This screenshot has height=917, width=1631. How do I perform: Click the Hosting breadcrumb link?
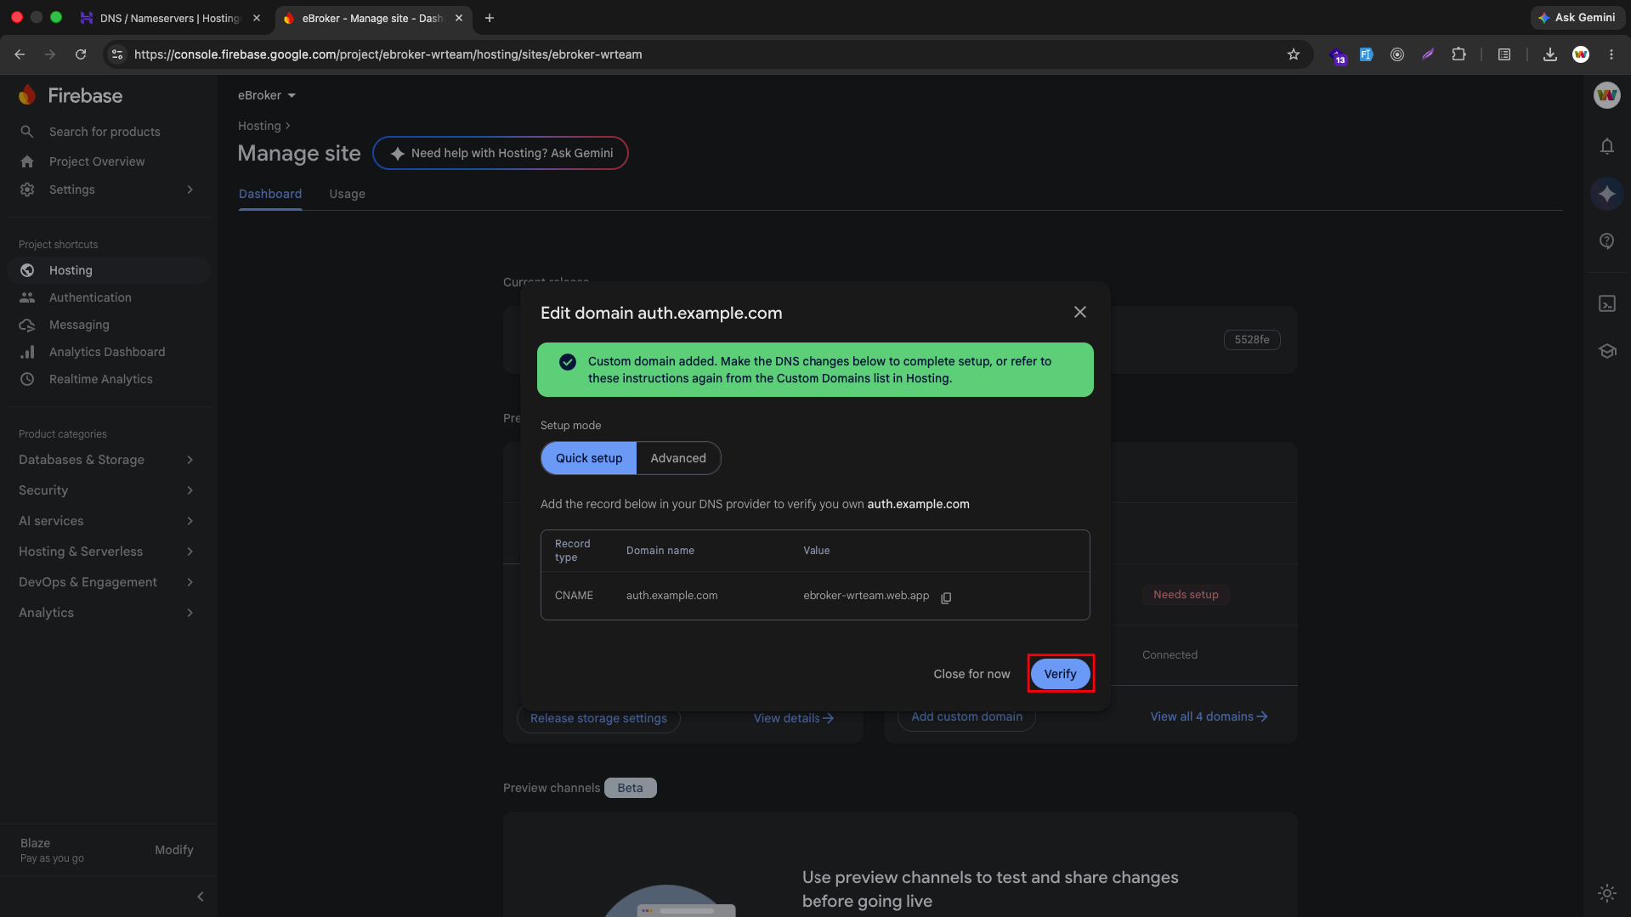click(x=259, y=126)
